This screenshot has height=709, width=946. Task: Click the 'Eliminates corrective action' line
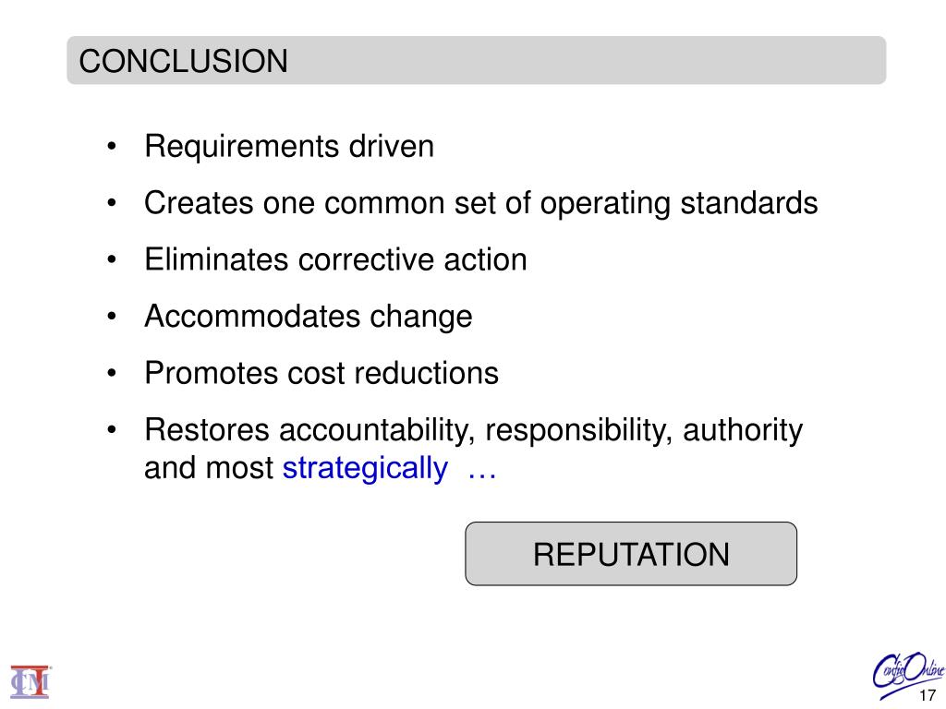pos(335,259)
